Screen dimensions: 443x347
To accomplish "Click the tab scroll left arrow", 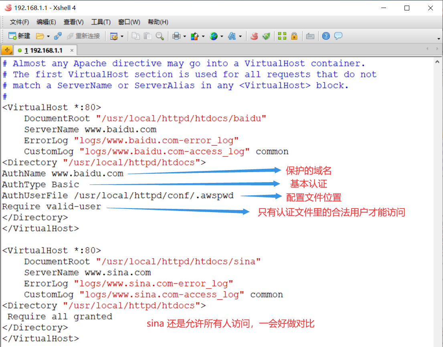I will tap(427, 49).
